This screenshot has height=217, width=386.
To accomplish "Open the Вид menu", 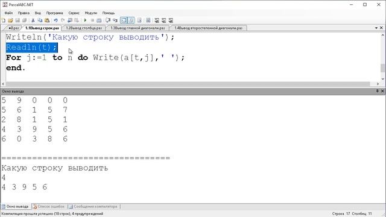I will (x=37, y=13).
